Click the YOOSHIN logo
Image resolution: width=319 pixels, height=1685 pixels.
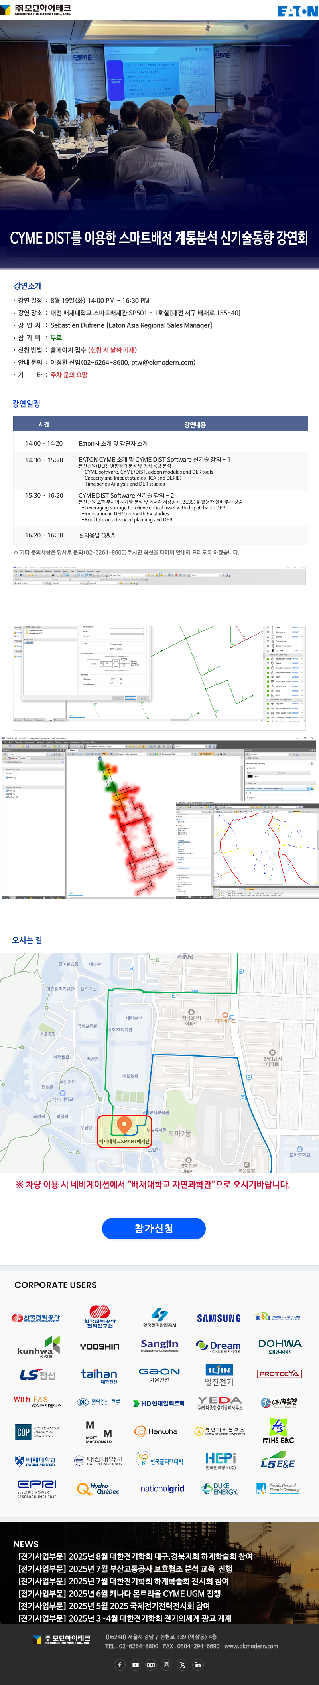coord(99,1346)
